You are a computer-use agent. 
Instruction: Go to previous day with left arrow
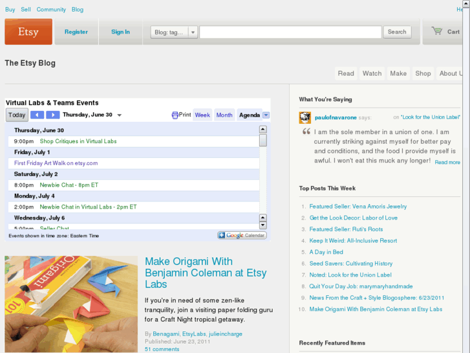click(37, 115)
